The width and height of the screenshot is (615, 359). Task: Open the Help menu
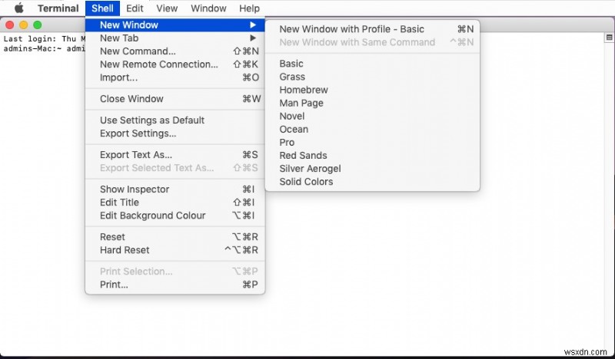(249, 8)
